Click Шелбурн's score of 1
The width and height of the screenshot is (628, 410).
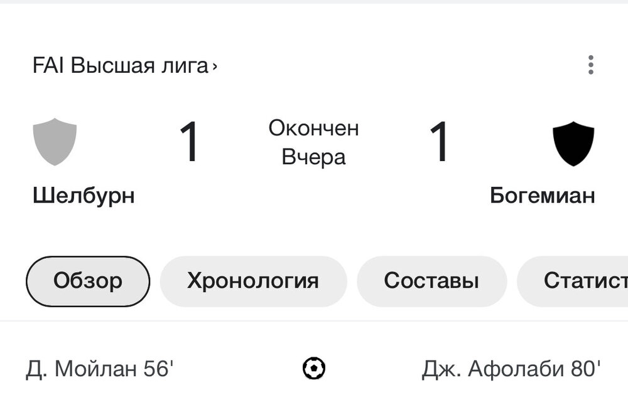pyautogui.click(x=189, y=142)
